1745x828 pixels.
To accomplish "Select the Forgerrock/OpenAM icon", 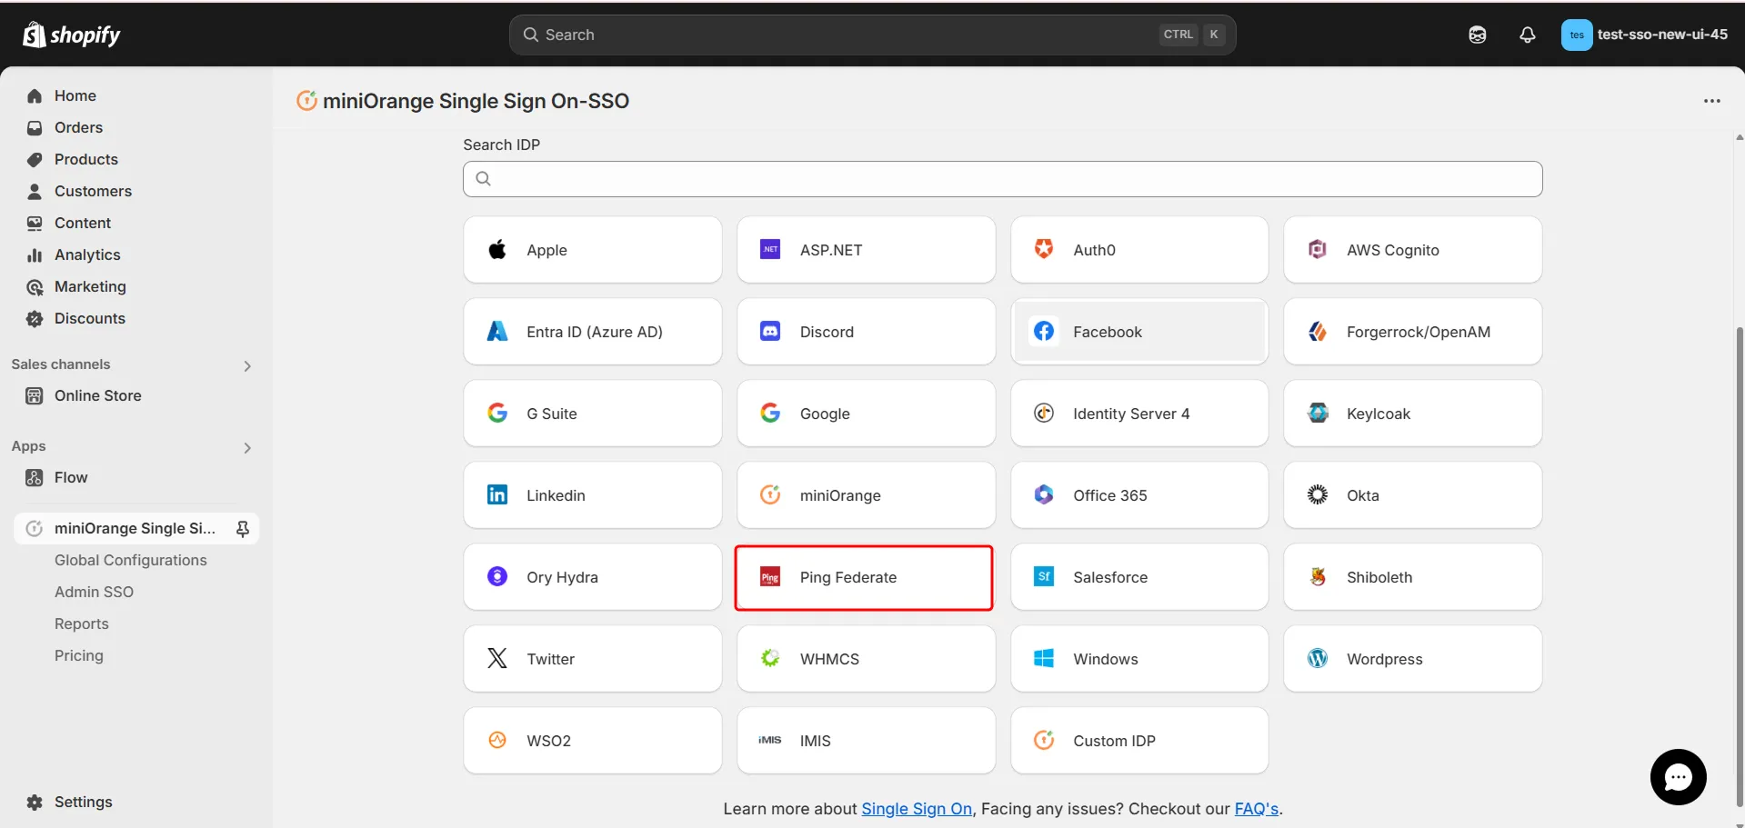I will pyautogui.click(x=1318, y=331).
